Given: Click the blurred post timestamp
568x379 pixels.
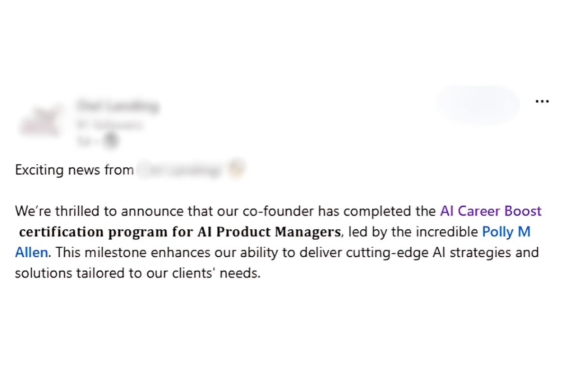Looking at the screenshot, I should (83, 140).
